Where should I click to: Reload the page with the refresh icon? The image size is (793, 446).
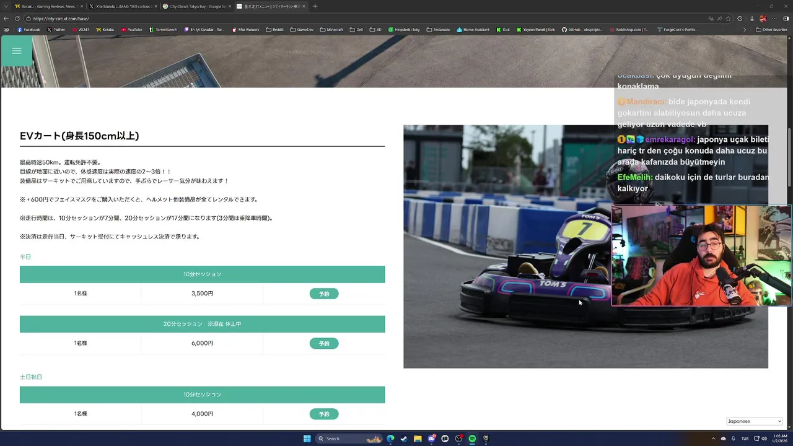pos(17,19)
